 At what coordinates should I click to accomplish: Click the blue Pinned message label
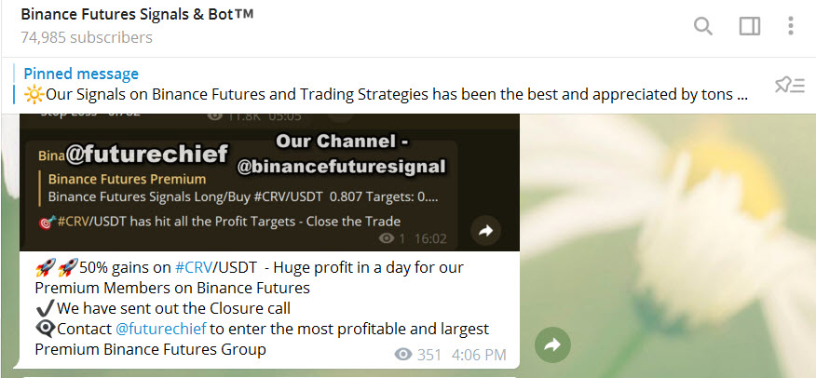click(x=81, y=74)
